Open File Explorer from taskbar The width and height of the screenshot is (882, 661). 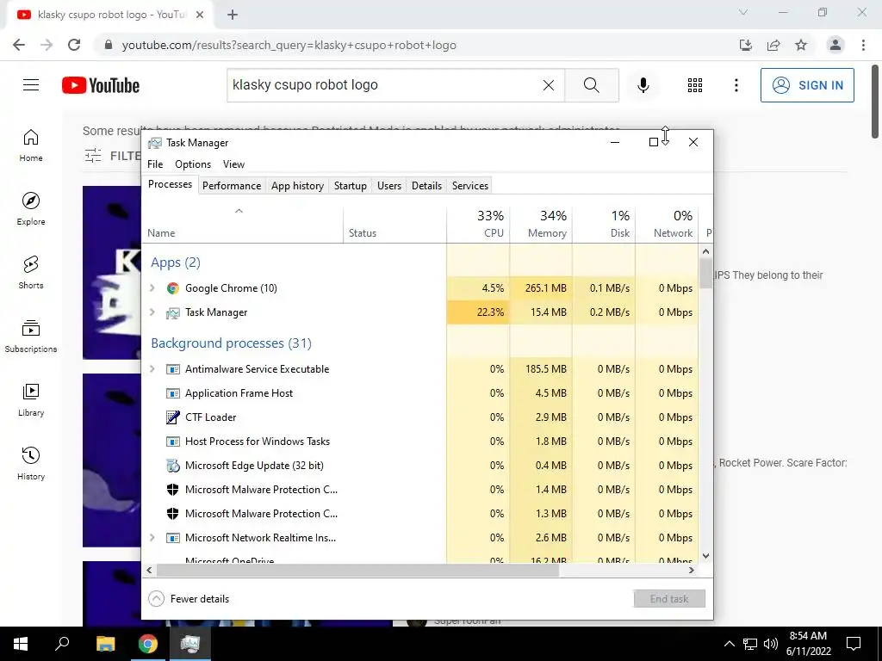[x=105, y=644]
